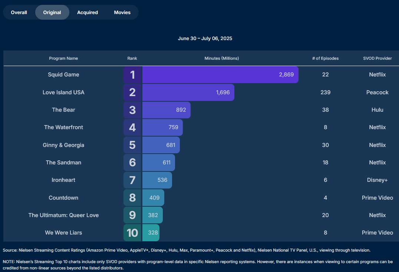Viewport: 399px width, 272px height.
Task: Click Squid Game's Netflix provider cell
Action: pos(377,75)
